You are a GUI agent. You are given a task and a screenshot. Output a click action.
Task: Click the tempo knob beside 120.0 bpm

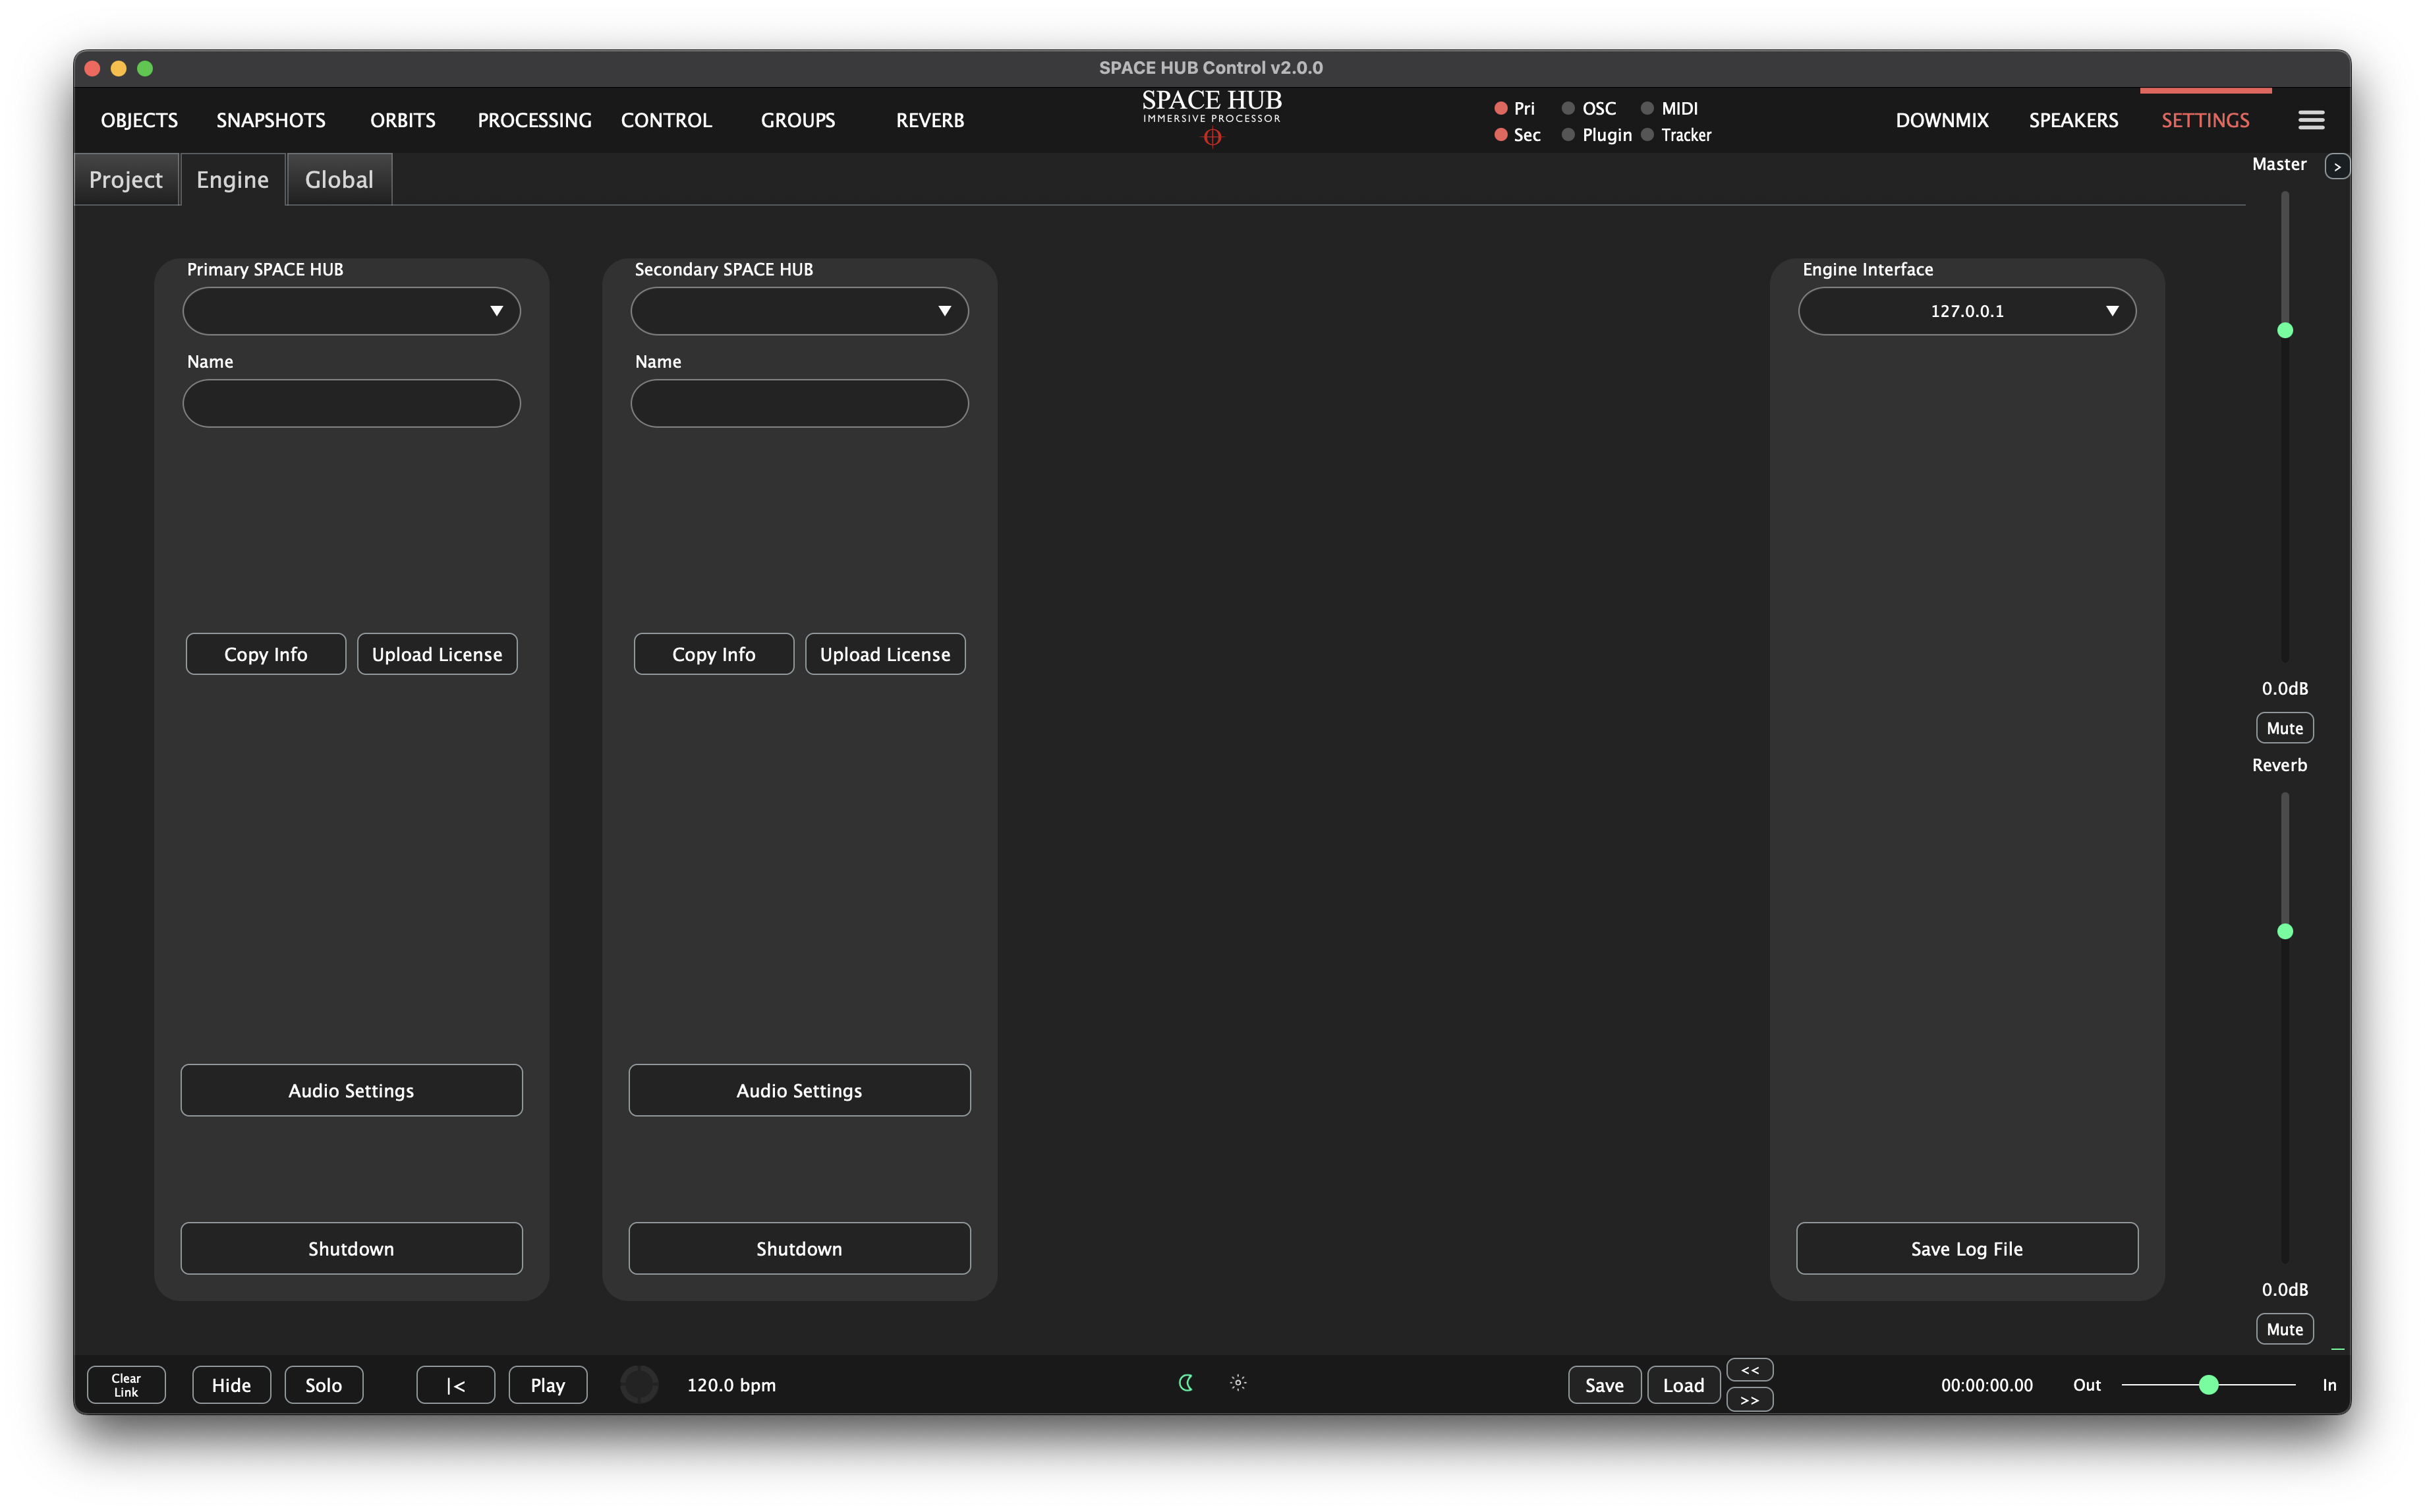(639, 1385)
